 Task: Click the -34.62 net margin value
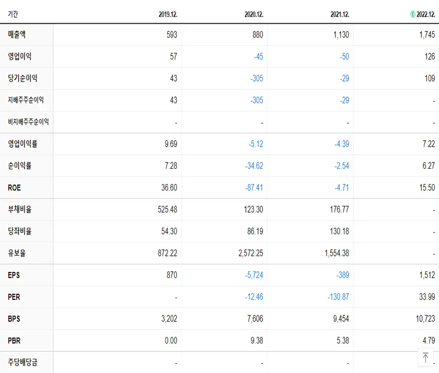tap(254, 165)
